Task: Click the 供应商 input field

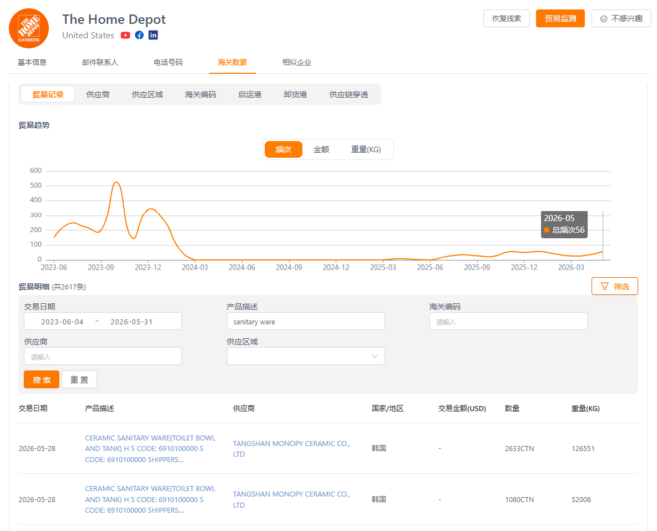Action: tap(103, 357)
